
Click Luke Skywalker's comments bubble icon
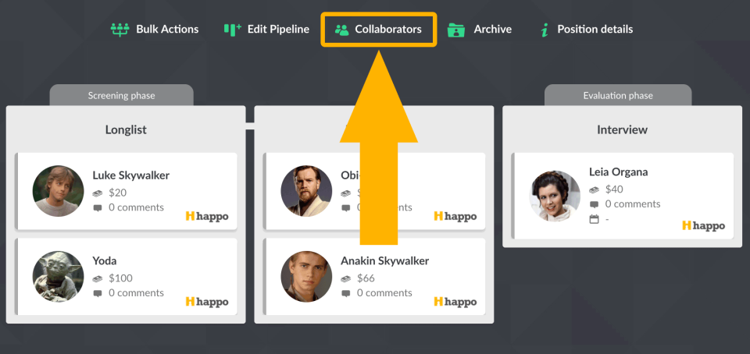click(x=98, y=207)
